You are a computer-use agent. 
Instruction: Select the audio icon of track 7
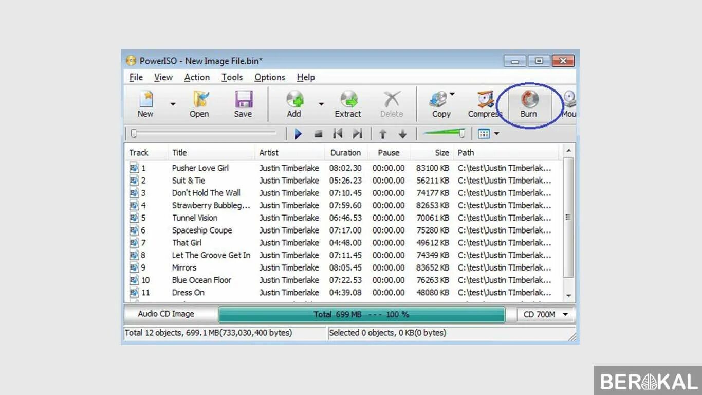tap(134, 242)
